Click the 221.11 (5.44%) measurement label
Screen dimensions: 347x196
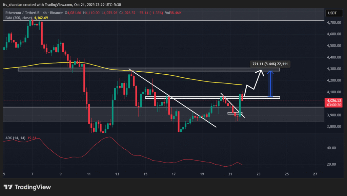pos(271,64)
